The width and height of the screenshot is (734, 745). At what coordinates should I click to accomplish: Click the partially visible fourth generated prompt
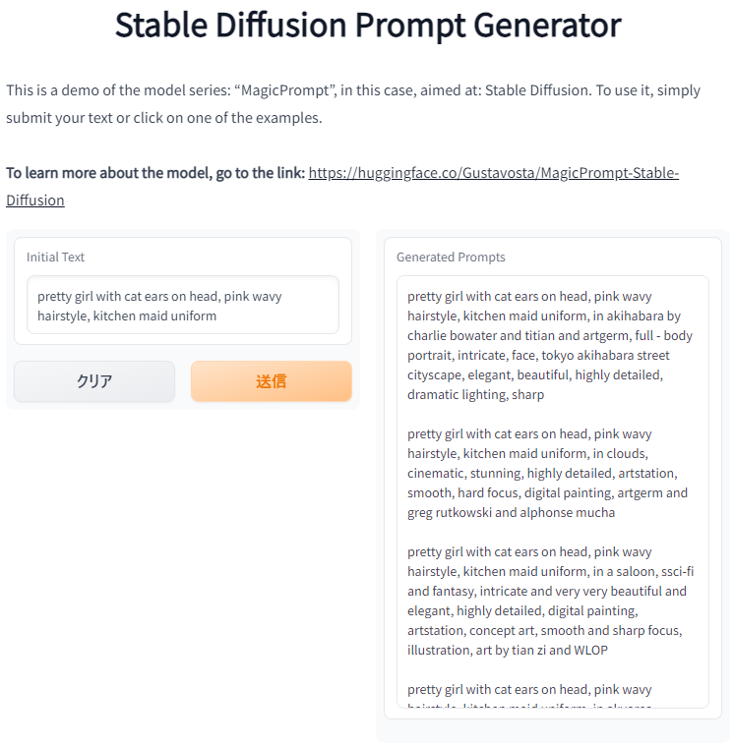pos(529,695)
